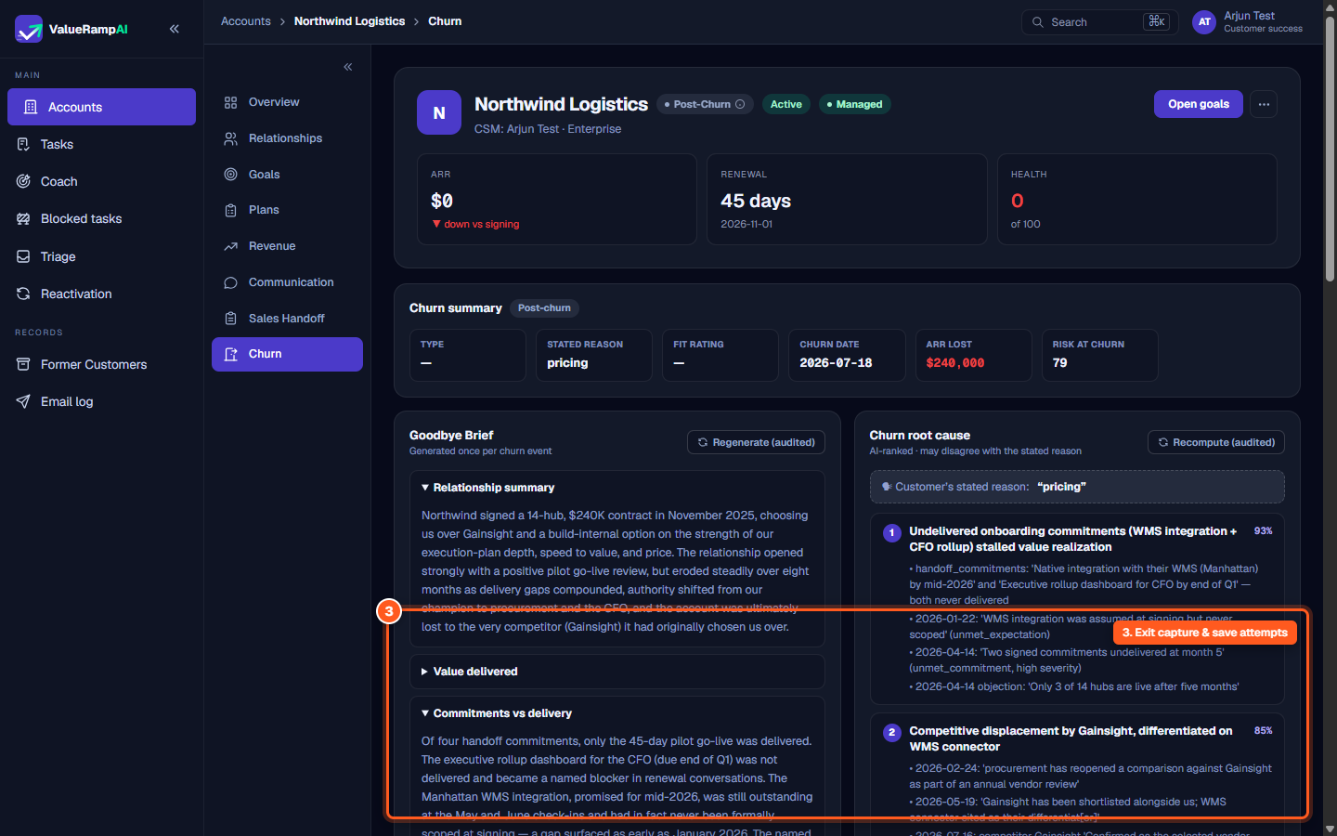This screenshot has width=1337, height=836.
Task: Click the Overview grid icon
Action: (x=231, y=102)
